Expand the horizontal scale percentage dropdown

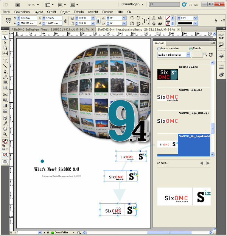pyautogui.click(x=93, y=18)
